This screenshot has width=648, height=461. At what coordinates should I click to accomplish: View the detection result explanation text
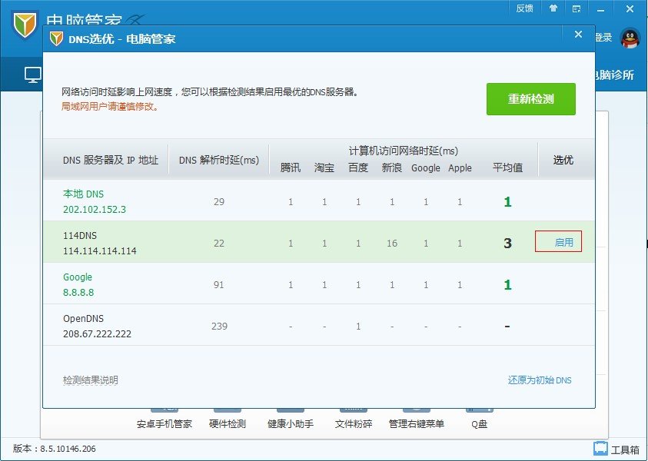coord(90,380)
